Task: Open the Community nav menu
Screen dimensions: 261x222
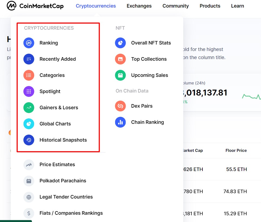Action: point(176,6)
